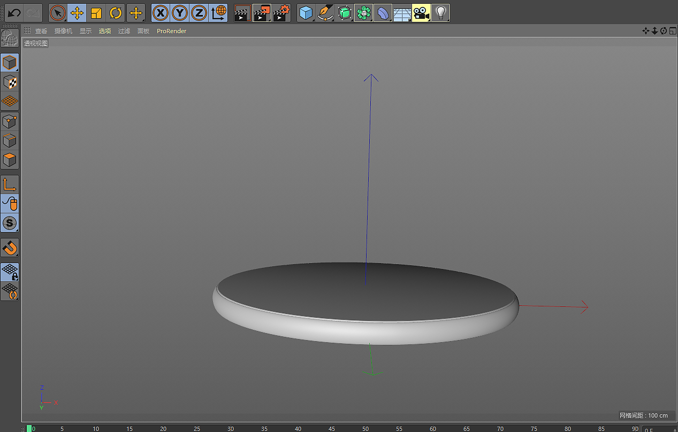Add a Camera object
The width and height of the screenshot is (678, 432).
pyautogui.click(x=421, y=13)
